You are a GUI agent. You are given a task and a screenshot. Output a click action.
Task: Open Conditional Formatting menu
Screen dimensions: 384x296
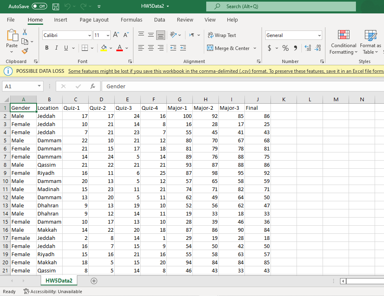pyautogui.click(x=343, y=42)
